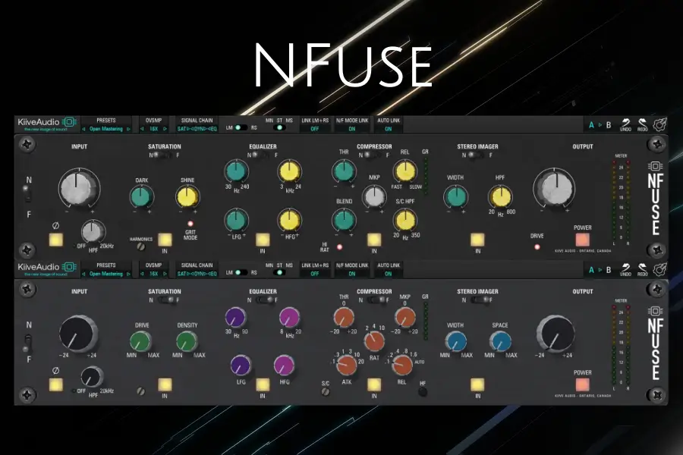Open settings gear in lower NFuse unit

659,269
